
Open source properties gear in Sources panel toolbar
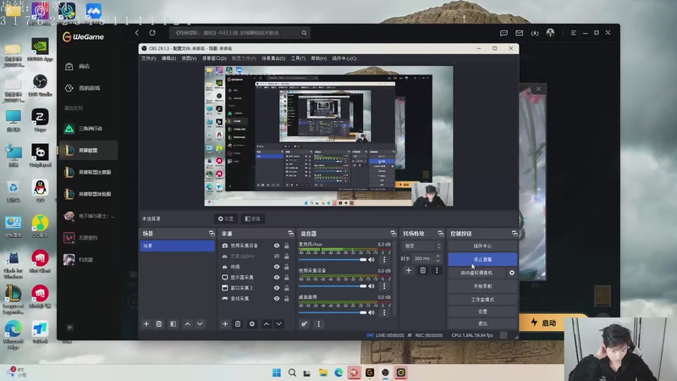pos(252,324)
